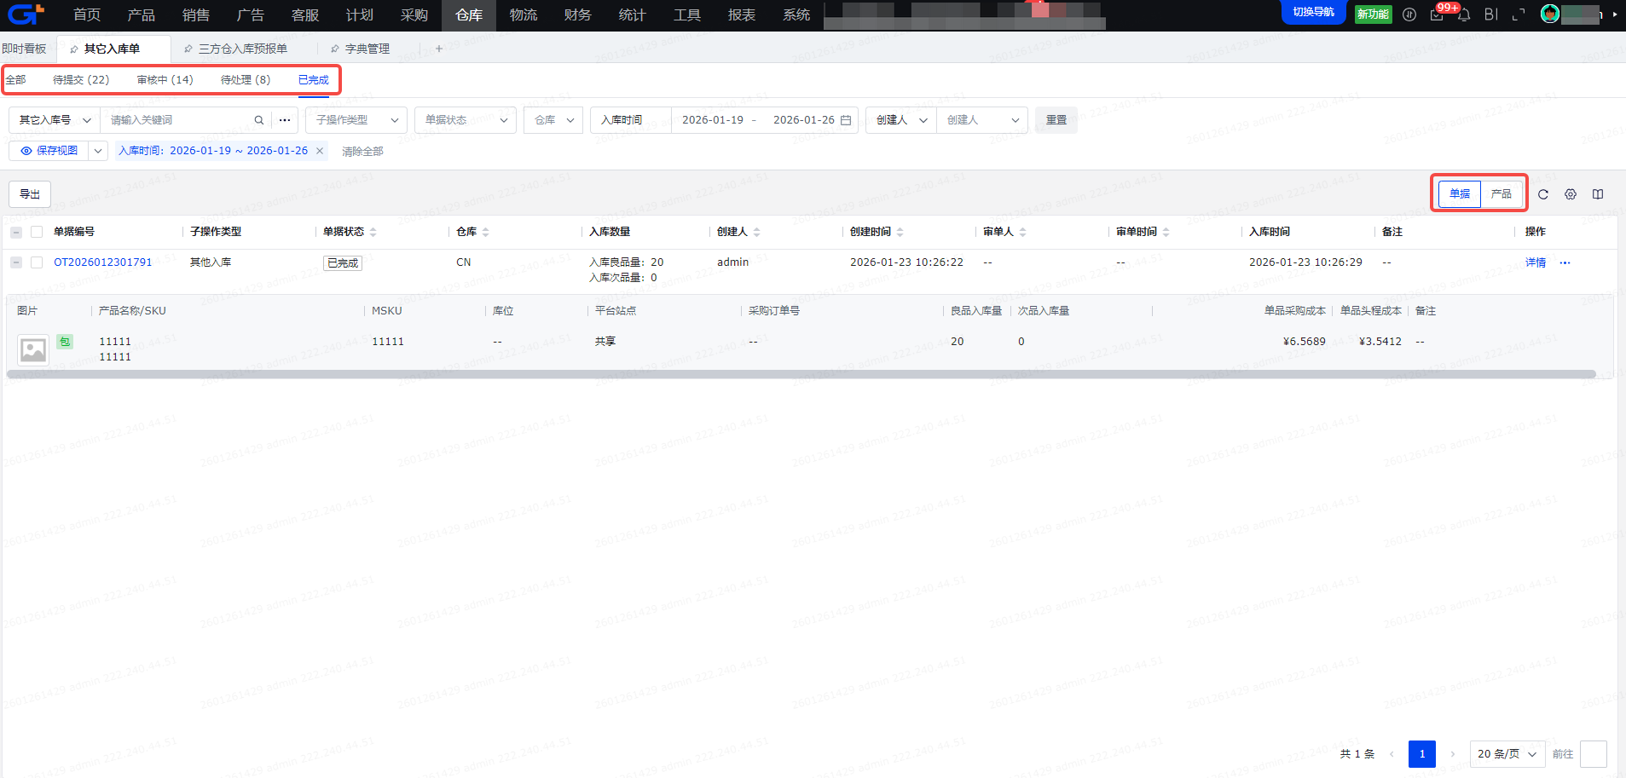
Task: Click the horizontal scrollbar under product details
Action: pyautogui.click(x=801, y=374)
